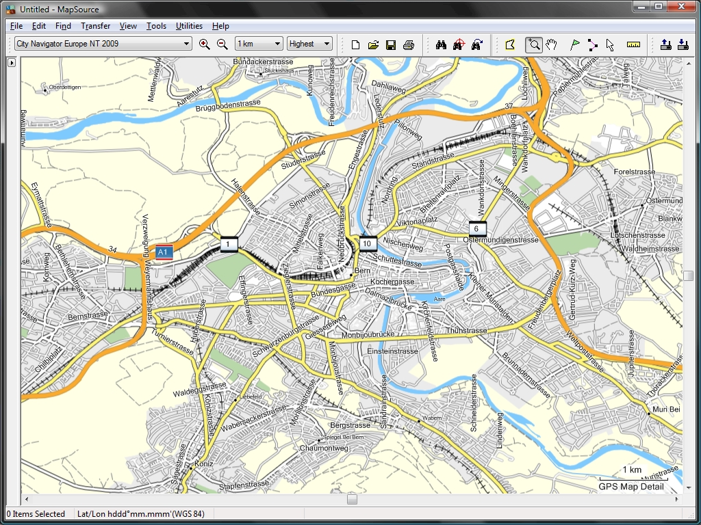Click the Ostermundigenstrasse street label

pyautogui.click(x=500, y=240)
